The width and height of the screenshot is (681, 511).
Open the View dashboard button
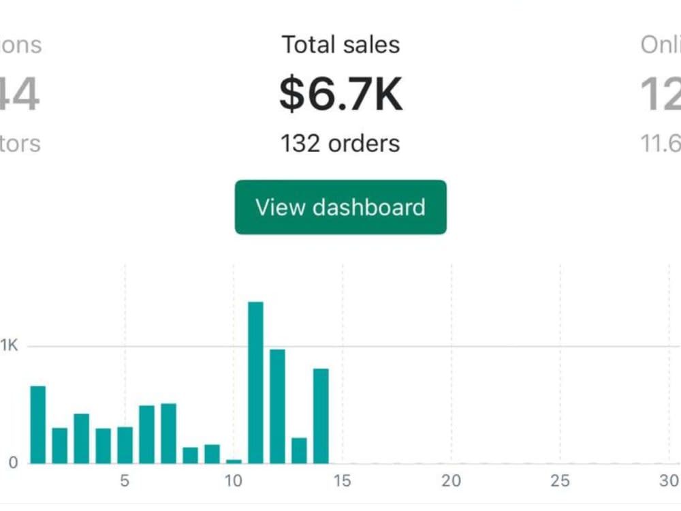[x=340, y=207]
